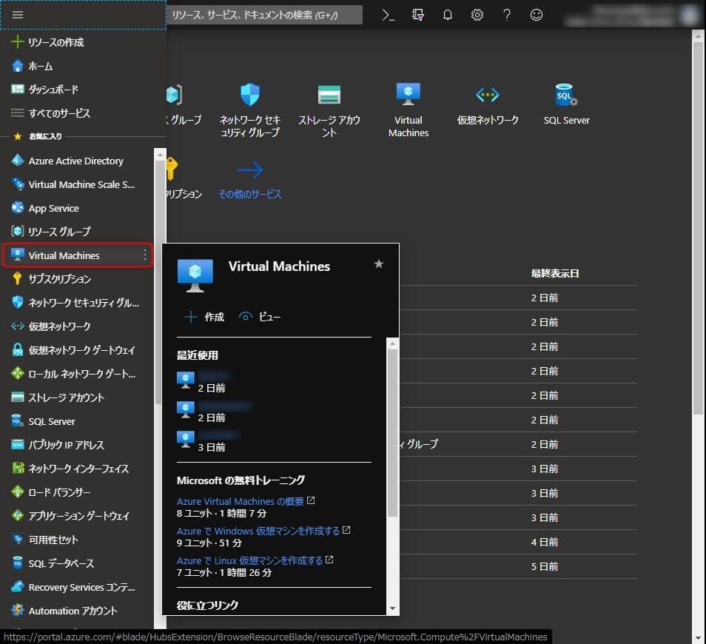Open feedback smiley icon
The height and width of the screenshot is (644, 706).
tap(537, 15)
